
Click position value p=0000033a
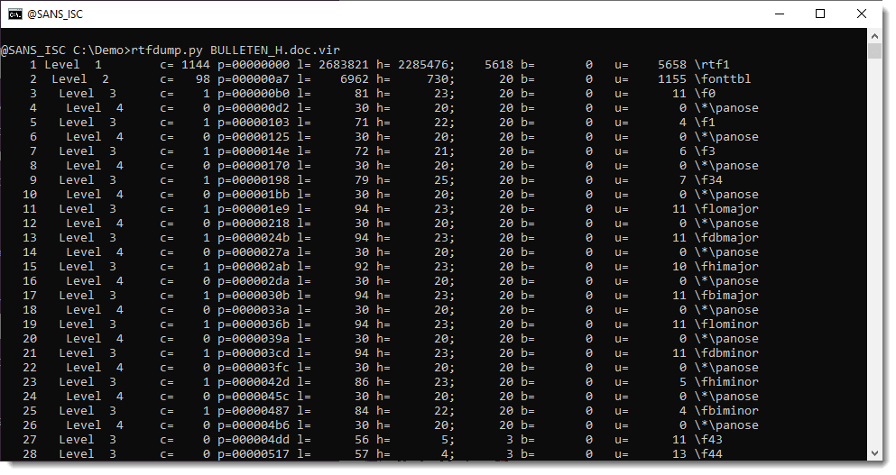click(x=254, y=310)
